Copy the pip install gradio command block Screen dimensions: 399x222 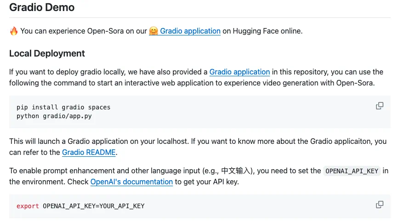pos(379,106)
